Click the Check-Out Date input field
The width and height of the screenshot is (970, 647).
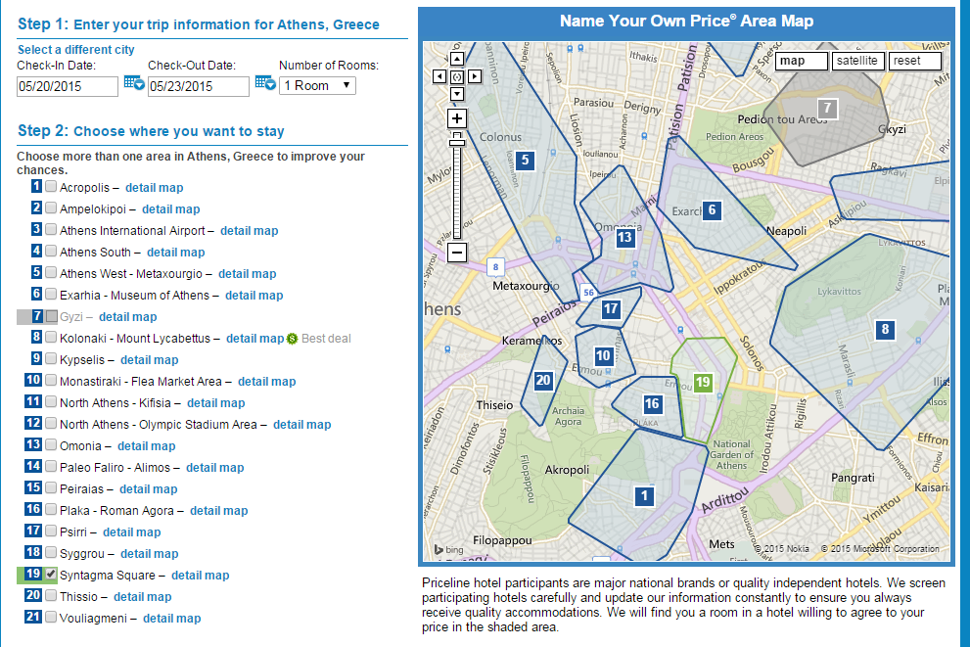[199, 86]
